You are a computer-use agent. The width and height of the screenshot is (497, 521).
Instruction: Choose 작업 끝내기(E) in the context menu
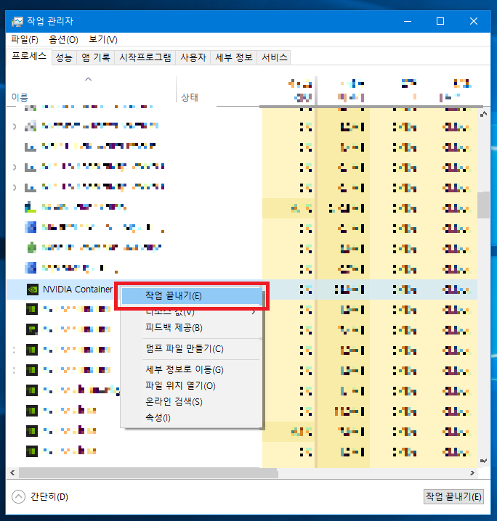coord(192,296)
